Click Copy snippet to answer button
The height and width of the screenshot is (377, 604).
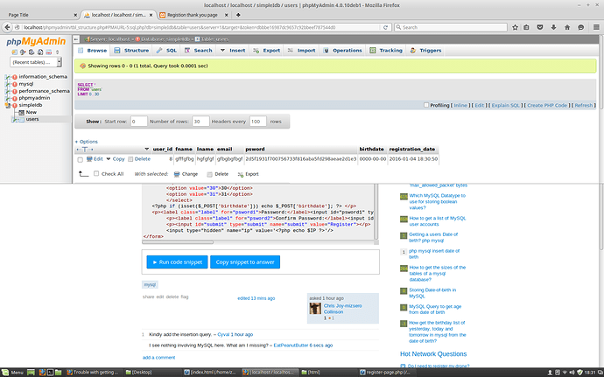[245, 262]
